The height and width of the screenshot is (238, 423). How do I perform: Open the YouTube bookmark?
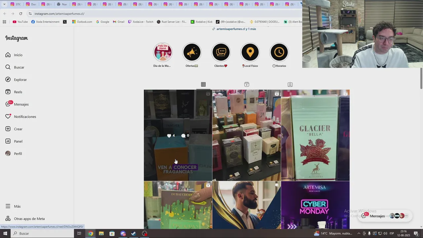[x=20, y=22]
